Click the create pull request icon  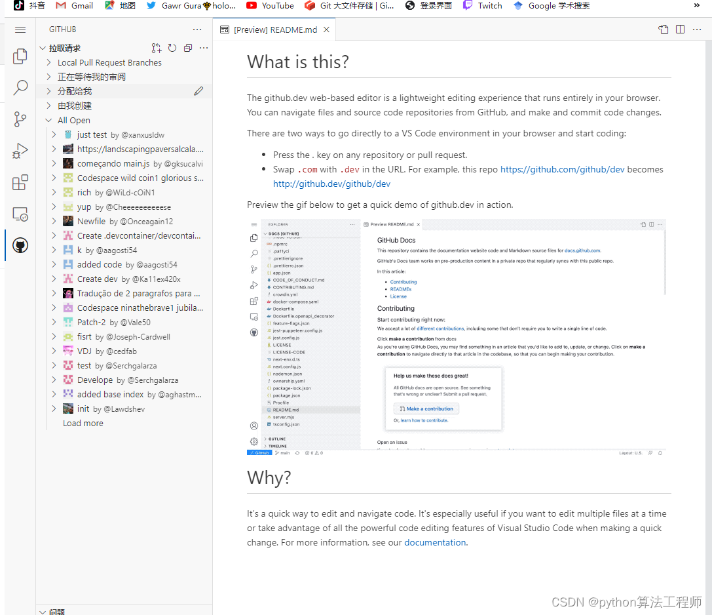(156, 48)
